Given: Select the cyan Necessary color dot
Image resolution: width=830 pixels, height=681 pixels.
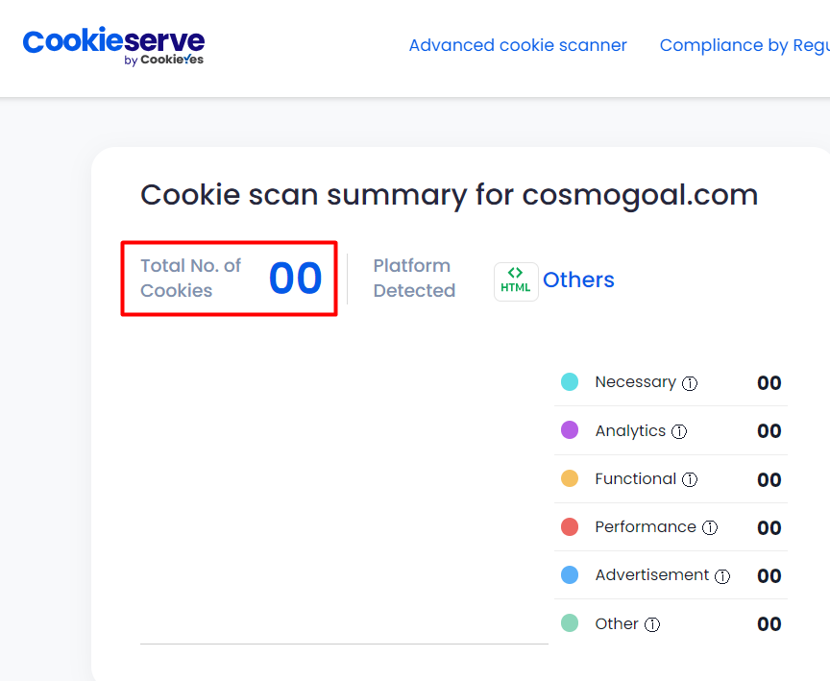Looking at the screenshot, I should pyautogui.click(x=570, y=381).
